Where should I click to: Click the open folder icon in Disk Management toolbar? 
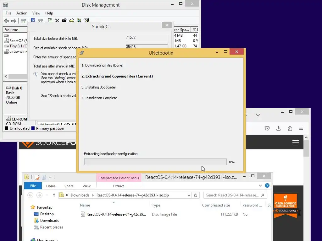[72, 20]
